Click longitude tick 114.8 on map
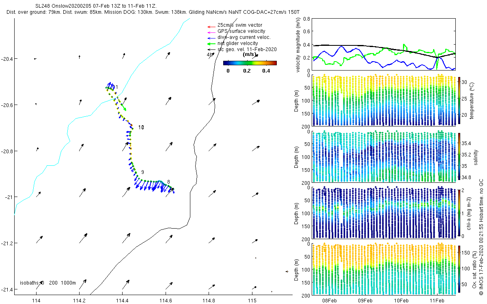 (x=209, y=300)
